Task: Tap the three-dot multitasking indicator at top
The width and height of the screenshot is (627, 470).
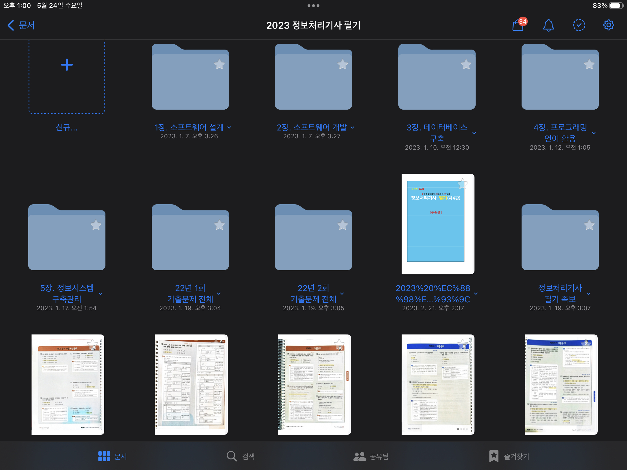Action: [313, 6]
